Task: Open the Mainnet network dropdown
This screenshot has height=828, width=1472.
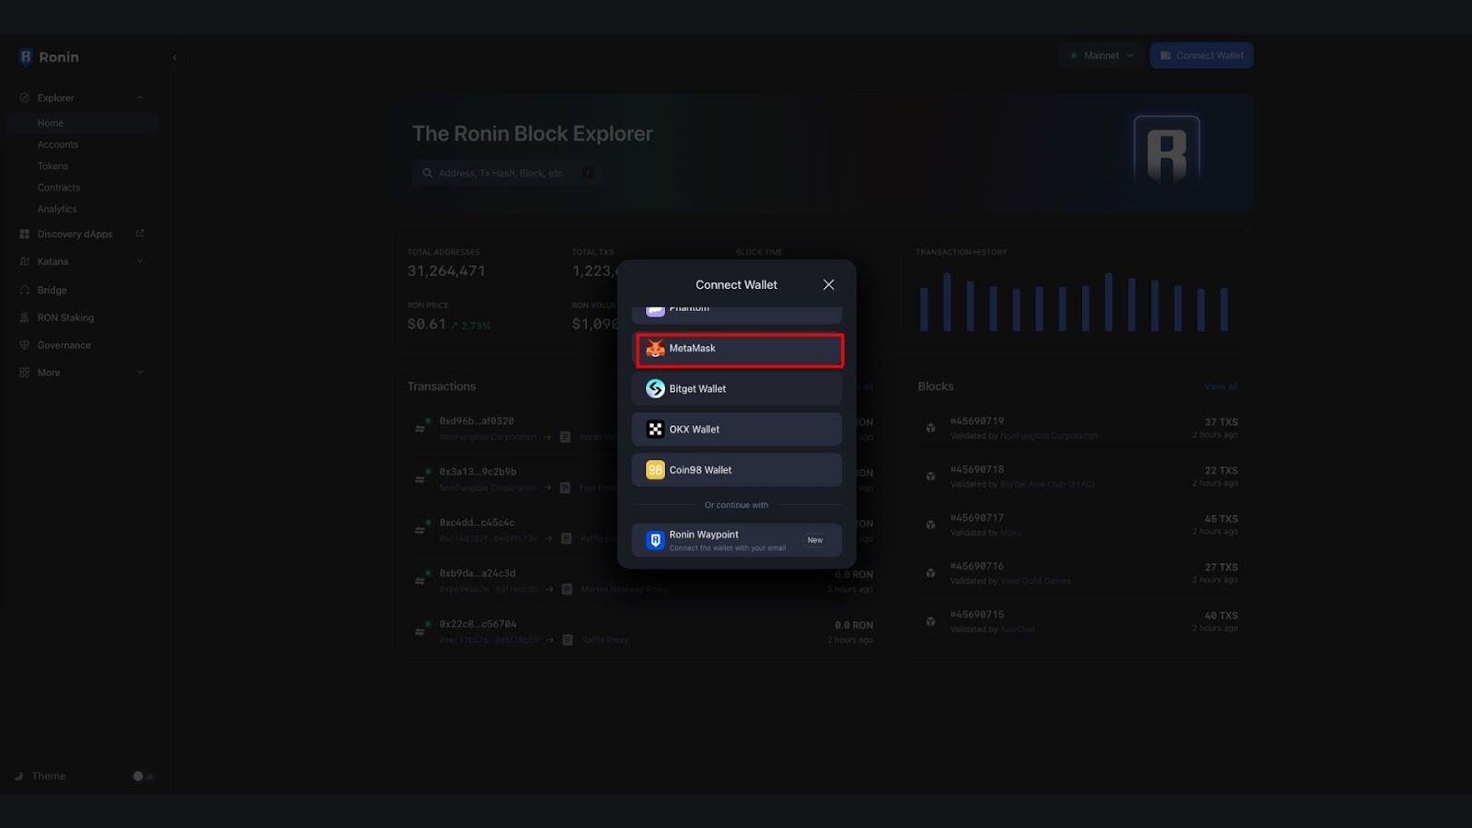Action: point(1101,55)
